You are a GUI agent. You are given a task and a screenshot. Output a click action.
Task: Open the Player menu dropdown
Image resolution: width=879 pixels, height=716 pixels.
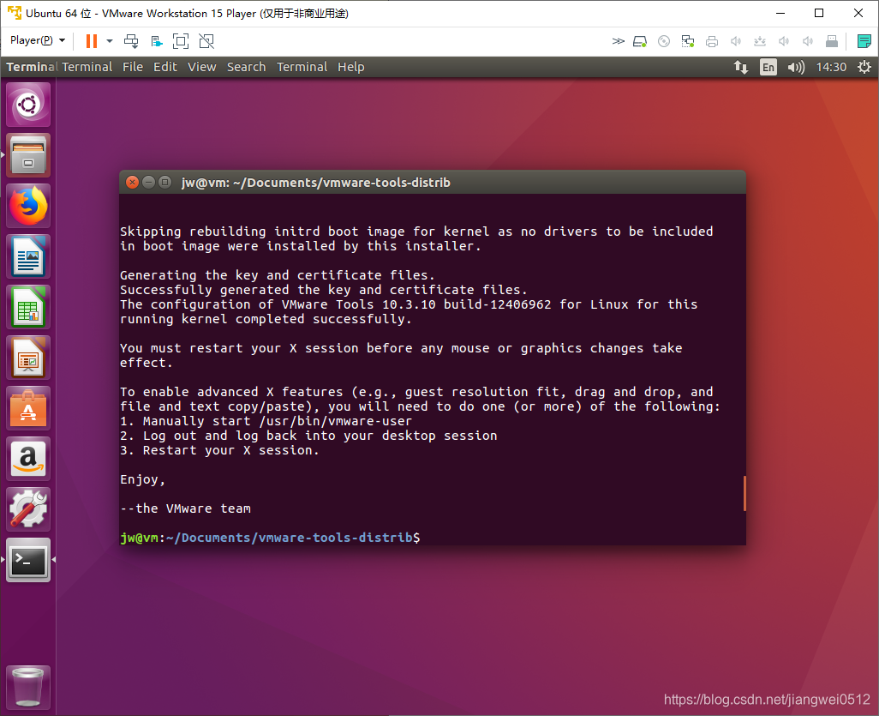[x=38, y=40]
